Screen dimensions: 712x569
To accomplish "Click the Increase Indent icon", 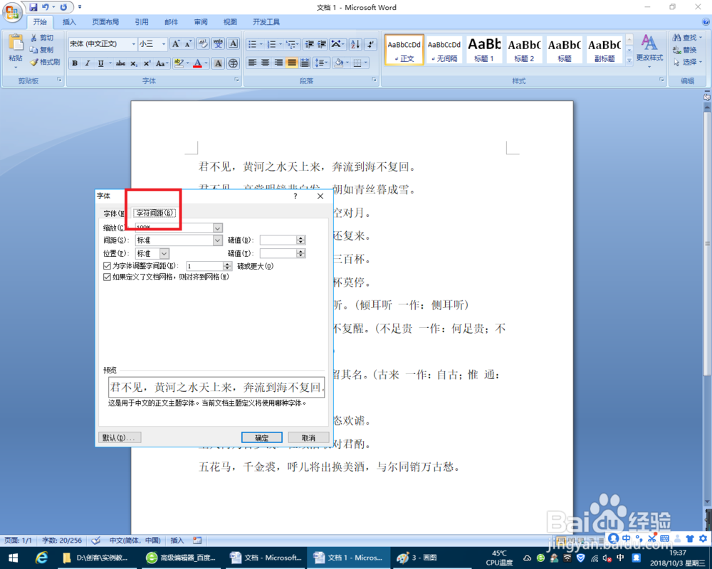I will [322, 44].
